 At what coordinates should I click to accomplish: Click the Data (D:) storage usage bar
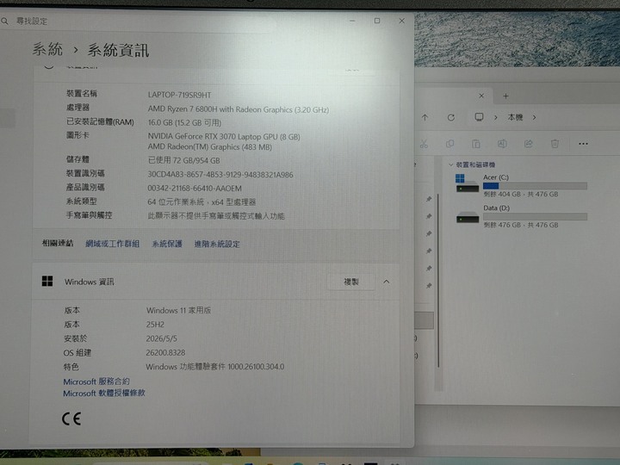coord(535,216)
